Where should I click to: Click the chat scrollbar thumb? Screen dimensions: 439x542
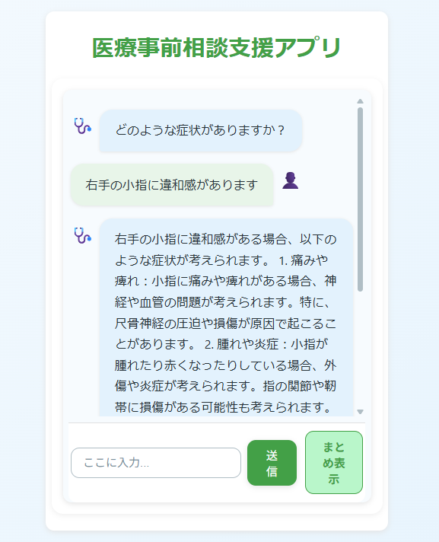360,199
